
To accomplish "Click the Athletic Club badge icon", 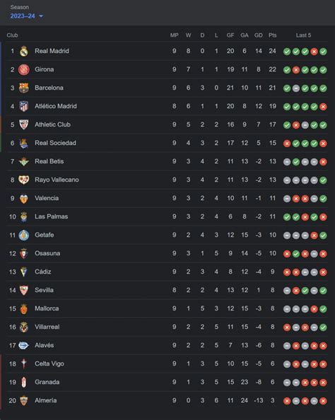I will [24, 124].
